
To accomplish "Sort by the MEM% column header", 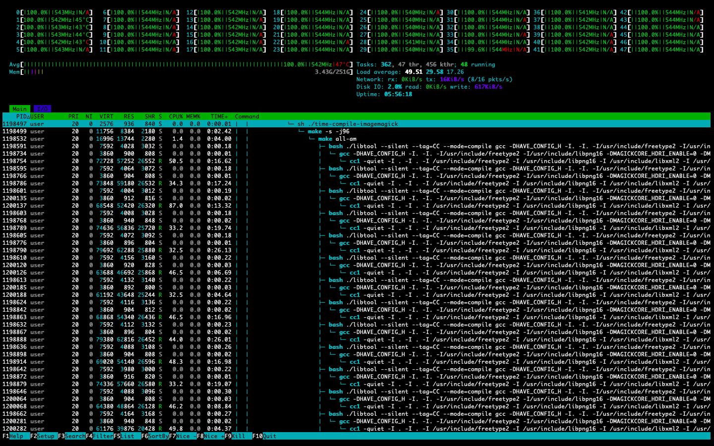I will click(193, 116).
